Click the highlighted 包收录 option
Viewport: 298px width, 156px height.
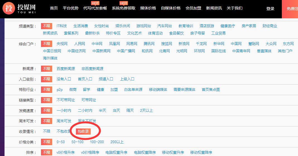[83, 131]
